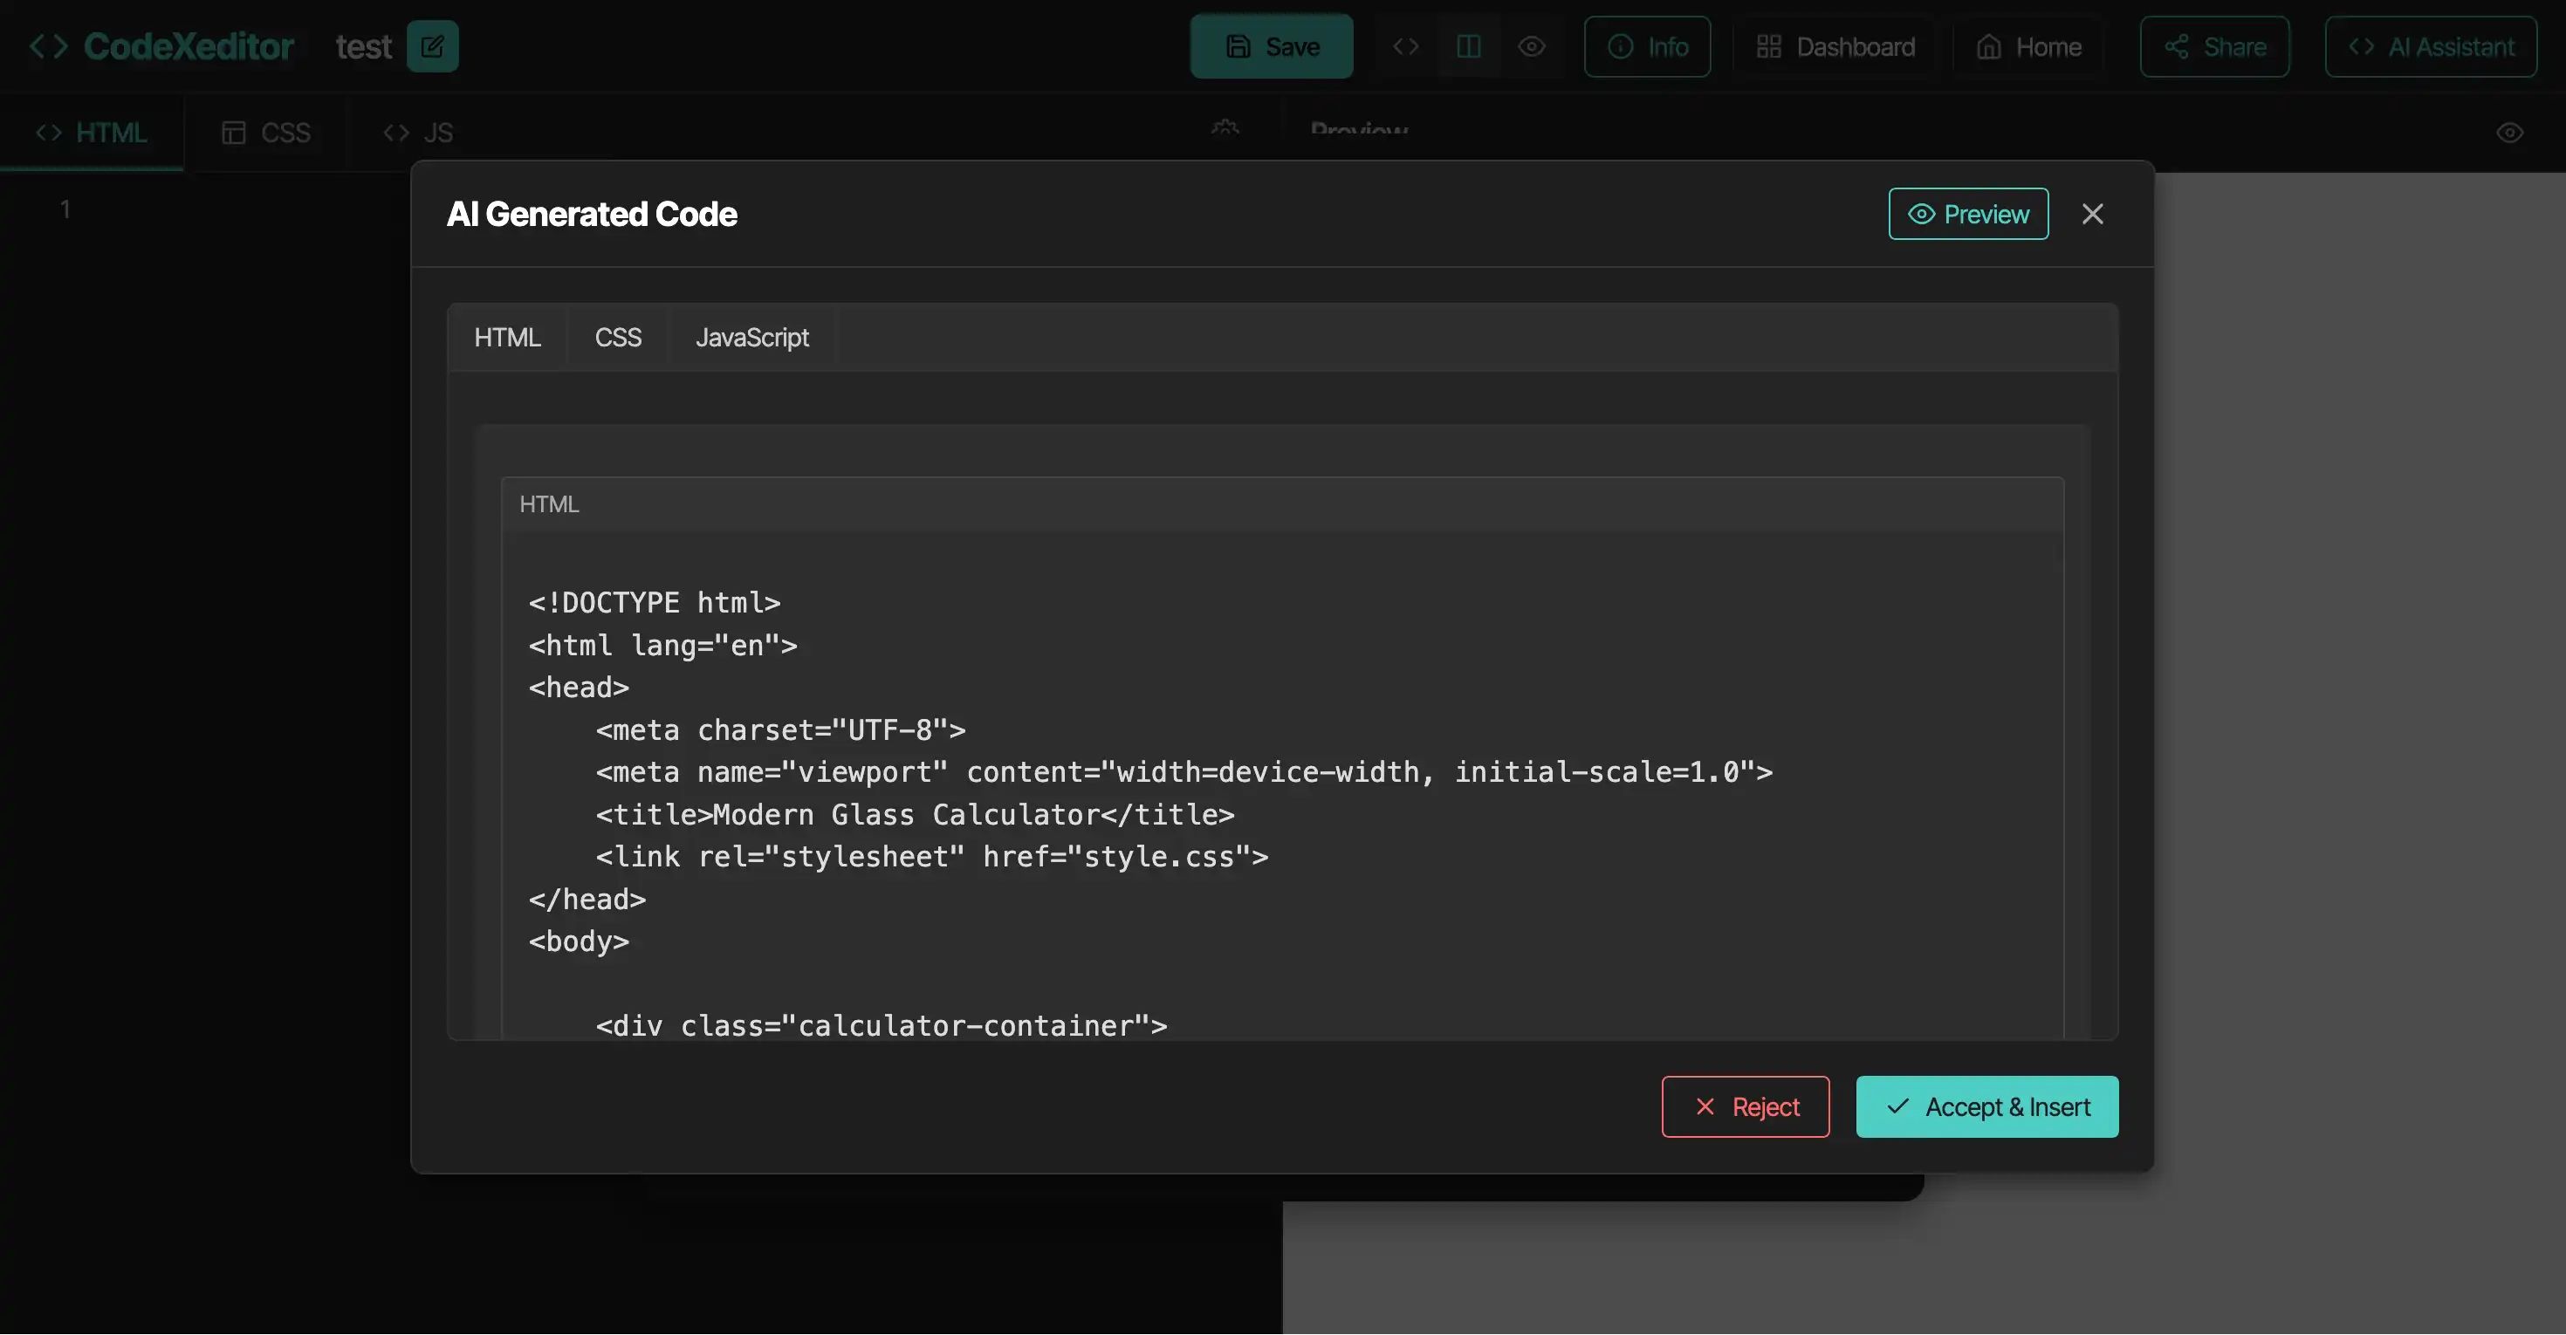Click the meta viewport code line

click(x=1184, y=771)
